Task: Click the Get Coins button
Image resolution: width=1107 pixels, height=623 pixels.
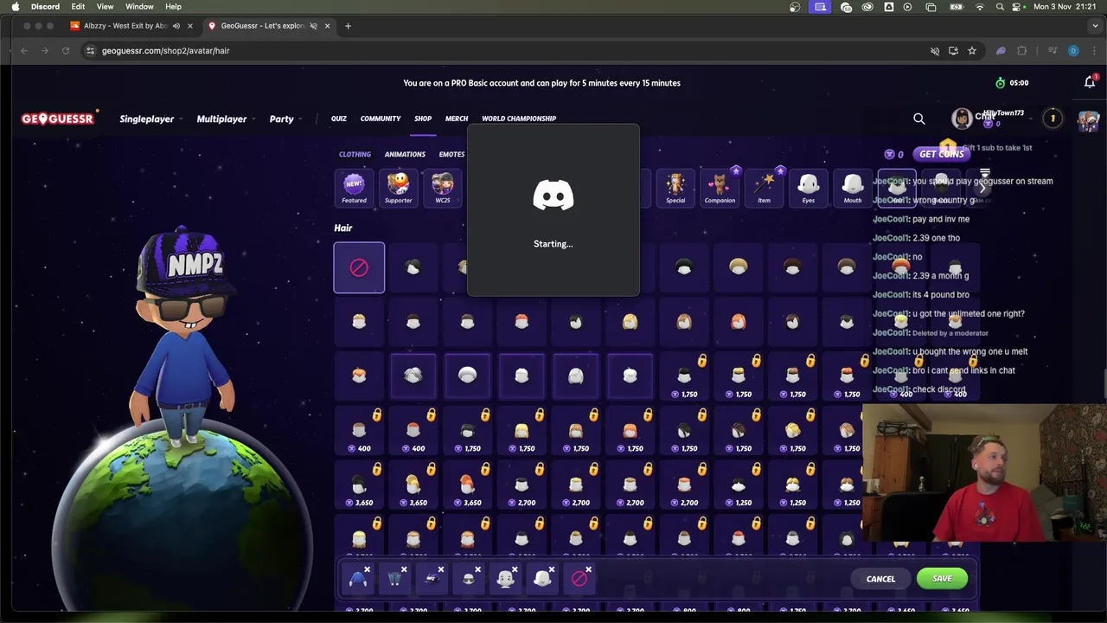Action: [x=941, y=154]
